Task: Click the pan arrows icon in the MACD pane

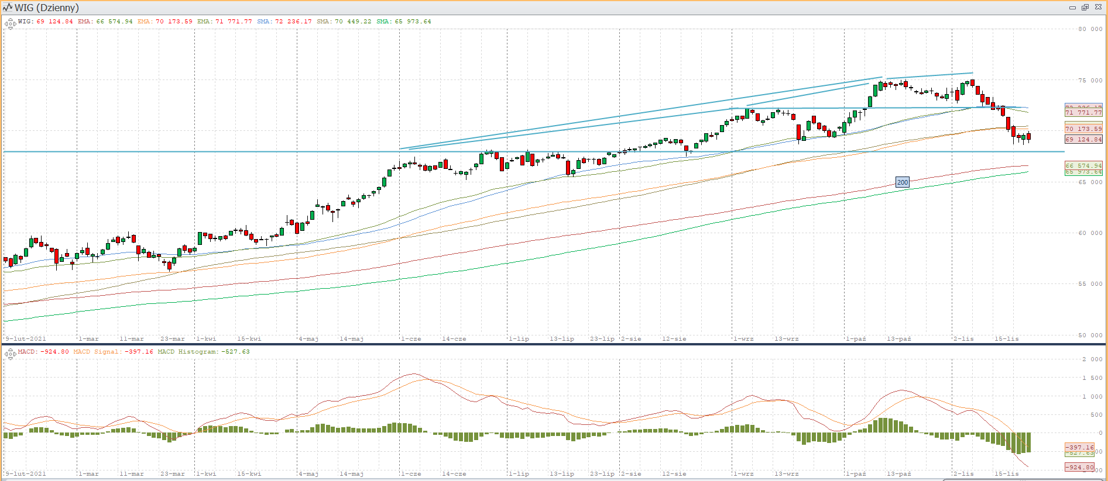Action: (10, 354)
